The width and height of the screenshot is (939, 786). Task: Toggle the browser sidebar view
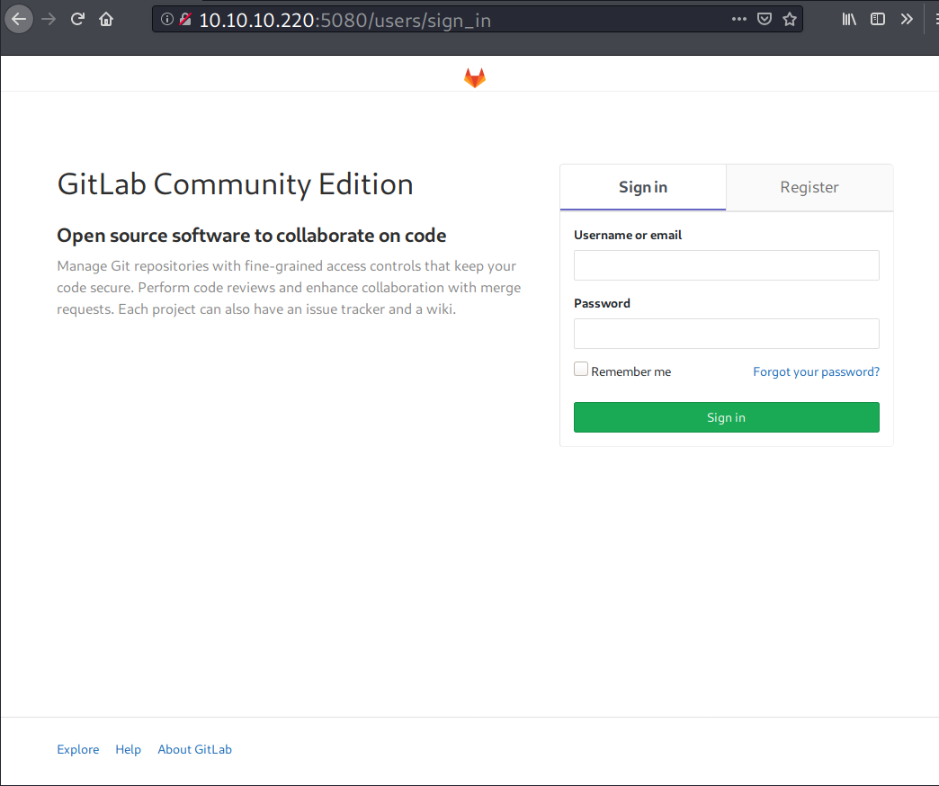pyautogui.click(x=878, y=19)
